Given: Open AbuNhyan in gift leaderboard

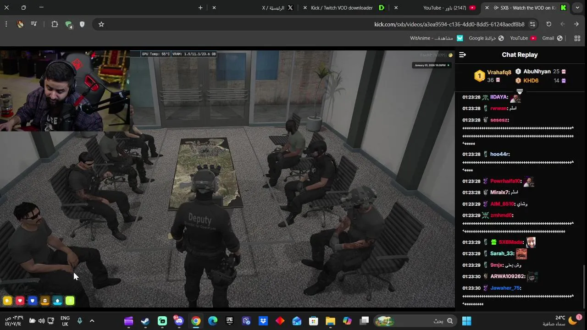Looking at the screenshot, I should (537, 71).
